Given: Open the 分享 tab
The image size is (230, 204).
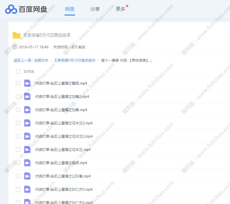Looking at the screenshot, I should tap(95, 9).
